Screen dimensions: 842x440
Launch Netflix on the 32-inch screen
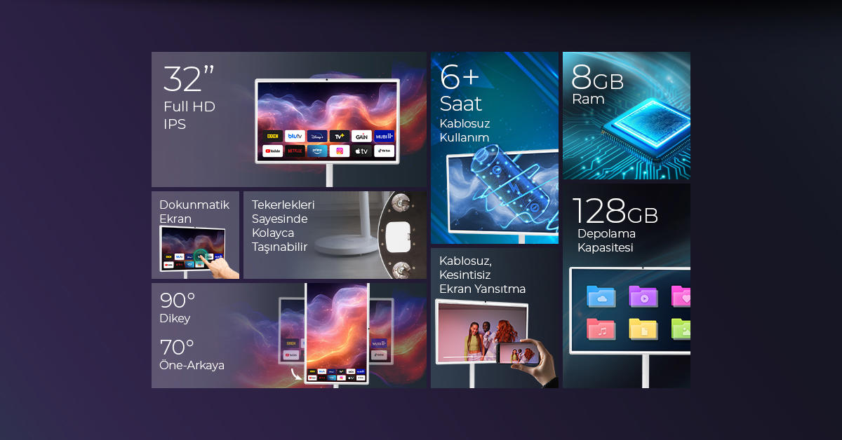[x=295, y=151]
